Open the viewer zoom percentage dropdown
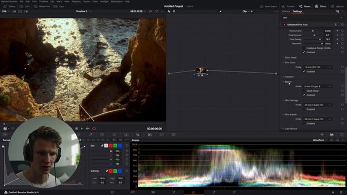The image size is (347, 195). tap(6, 11)
